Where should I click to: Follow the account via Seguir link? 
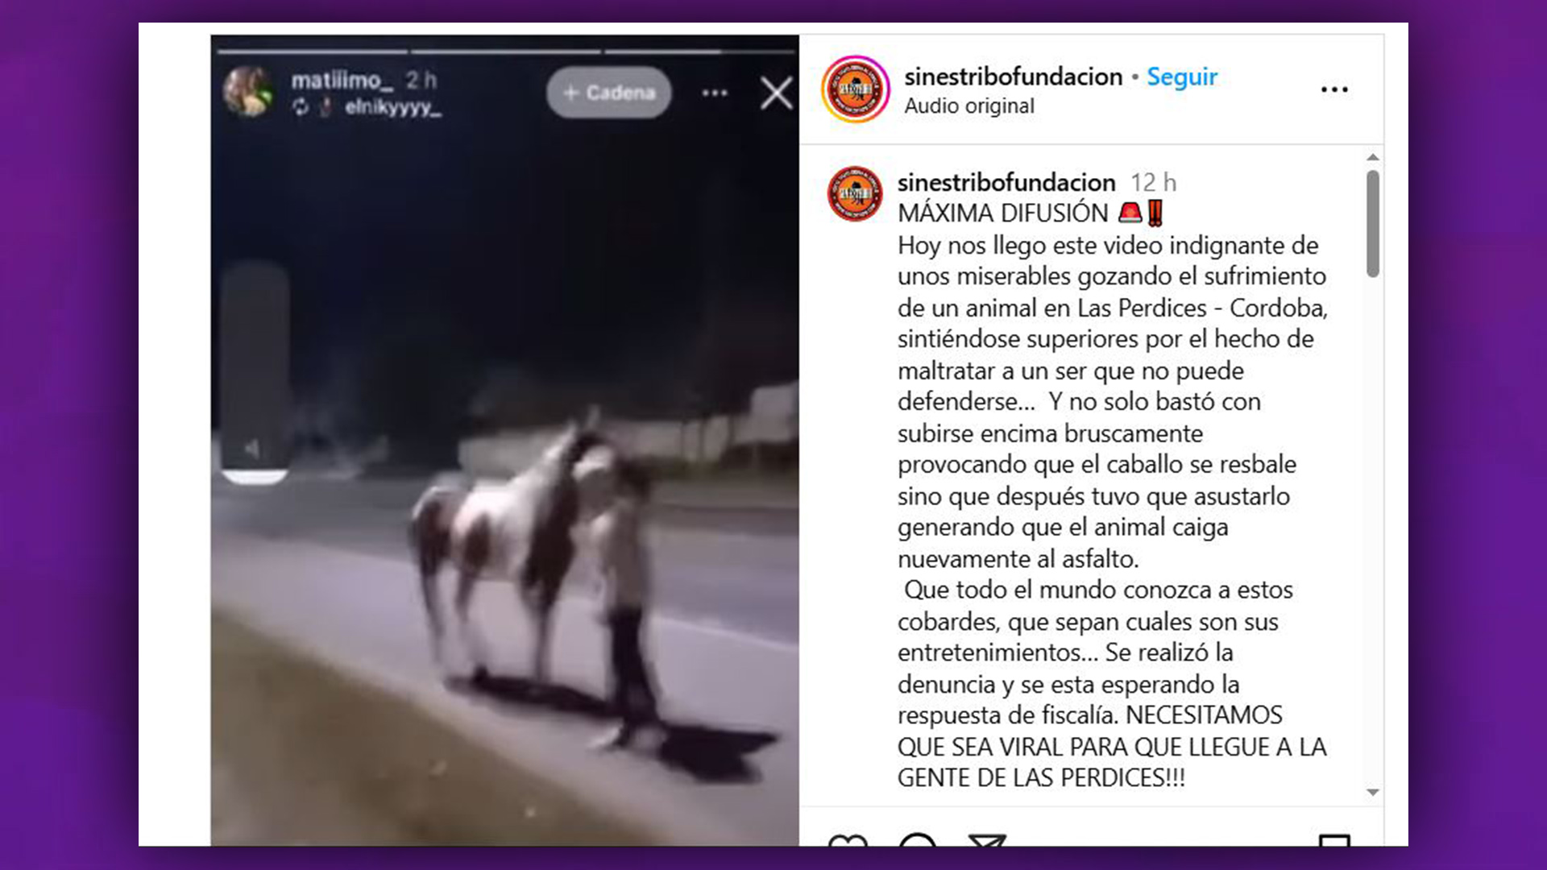pos(1182,77)
